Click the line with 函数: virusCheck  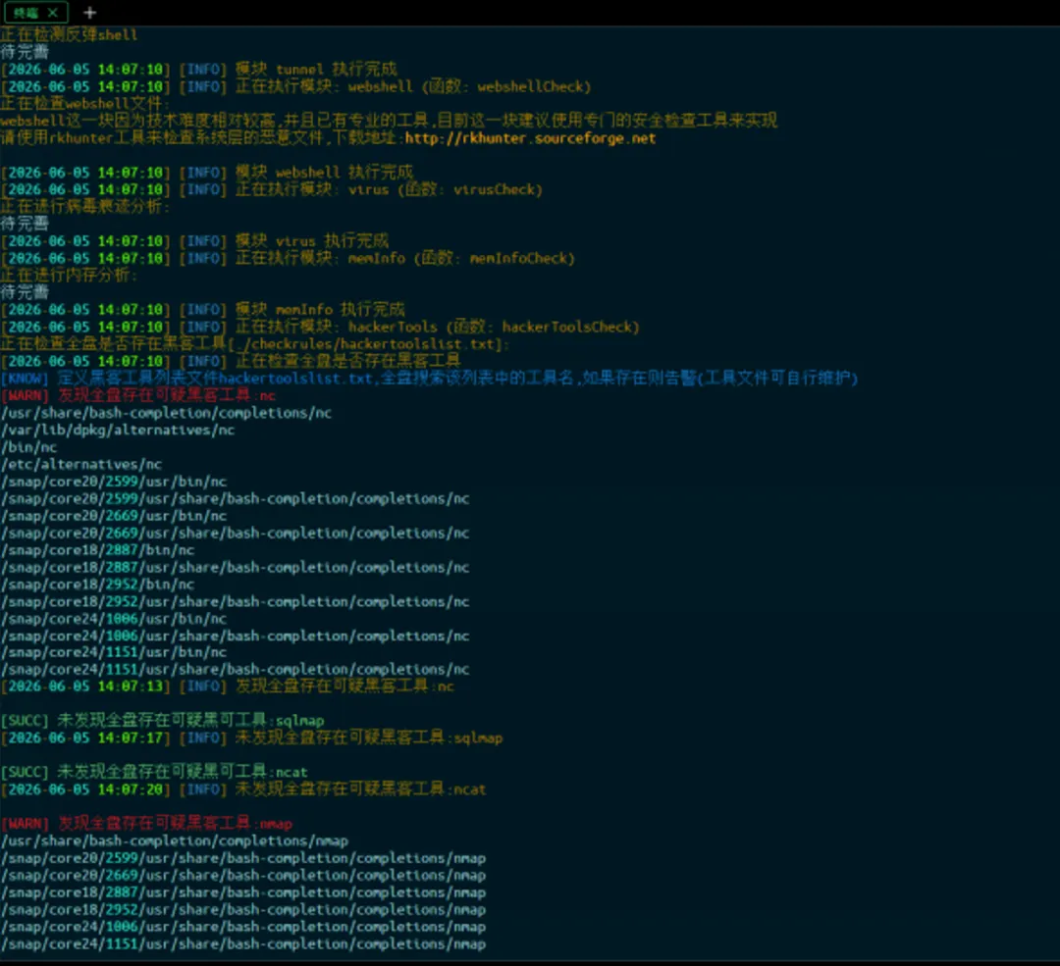(x=272, y=189)
